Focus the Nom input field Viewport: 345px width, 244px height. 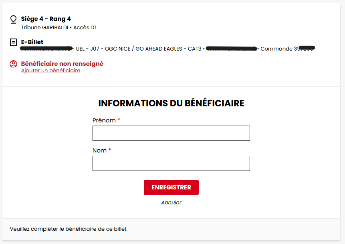[x=171, y=163]
